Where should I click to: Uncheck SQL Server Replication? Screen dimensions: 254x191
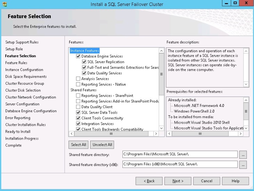84,62
